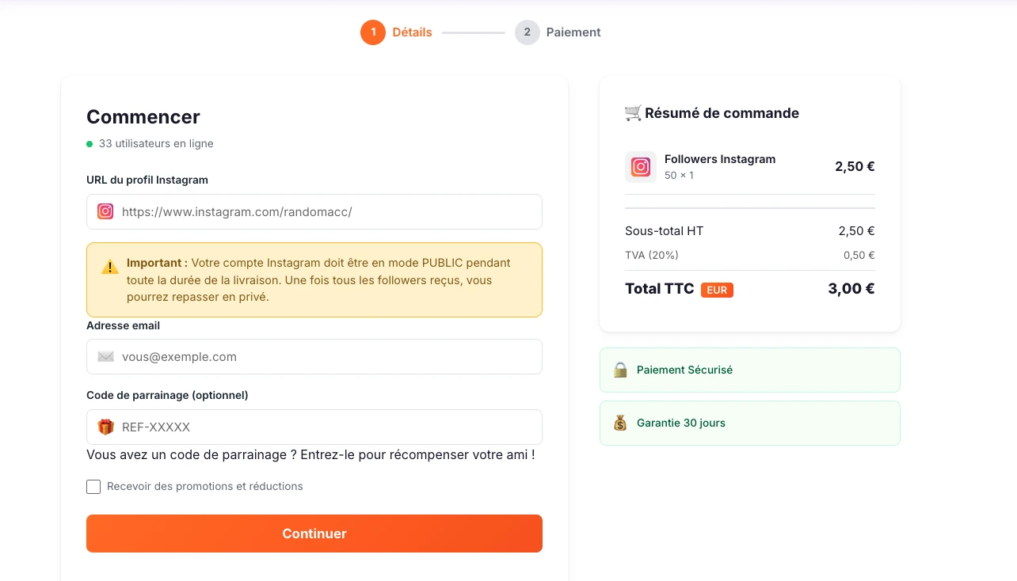Click the Instagram icon in the URL field
Screen dimensions: 1017x581
(x=105, y=211)
